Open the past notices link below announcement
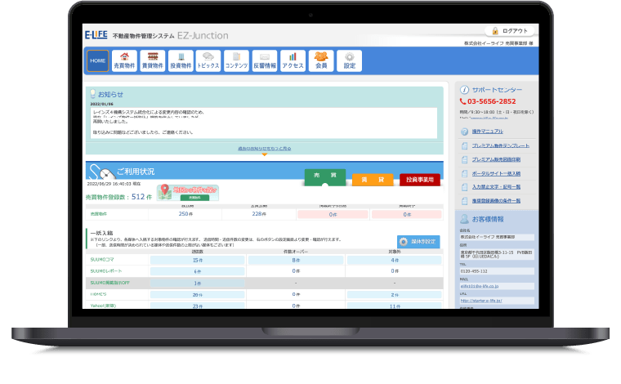The height and width of the screenshot is (384, 621). 265,149
